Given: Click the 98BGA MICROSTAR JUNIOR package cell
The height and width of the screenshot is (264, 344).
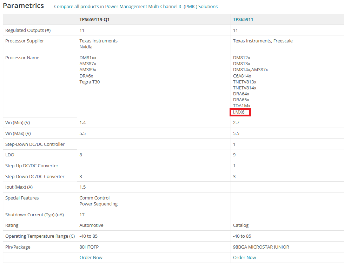Looking at the screenshot, I should pos(261,247).
